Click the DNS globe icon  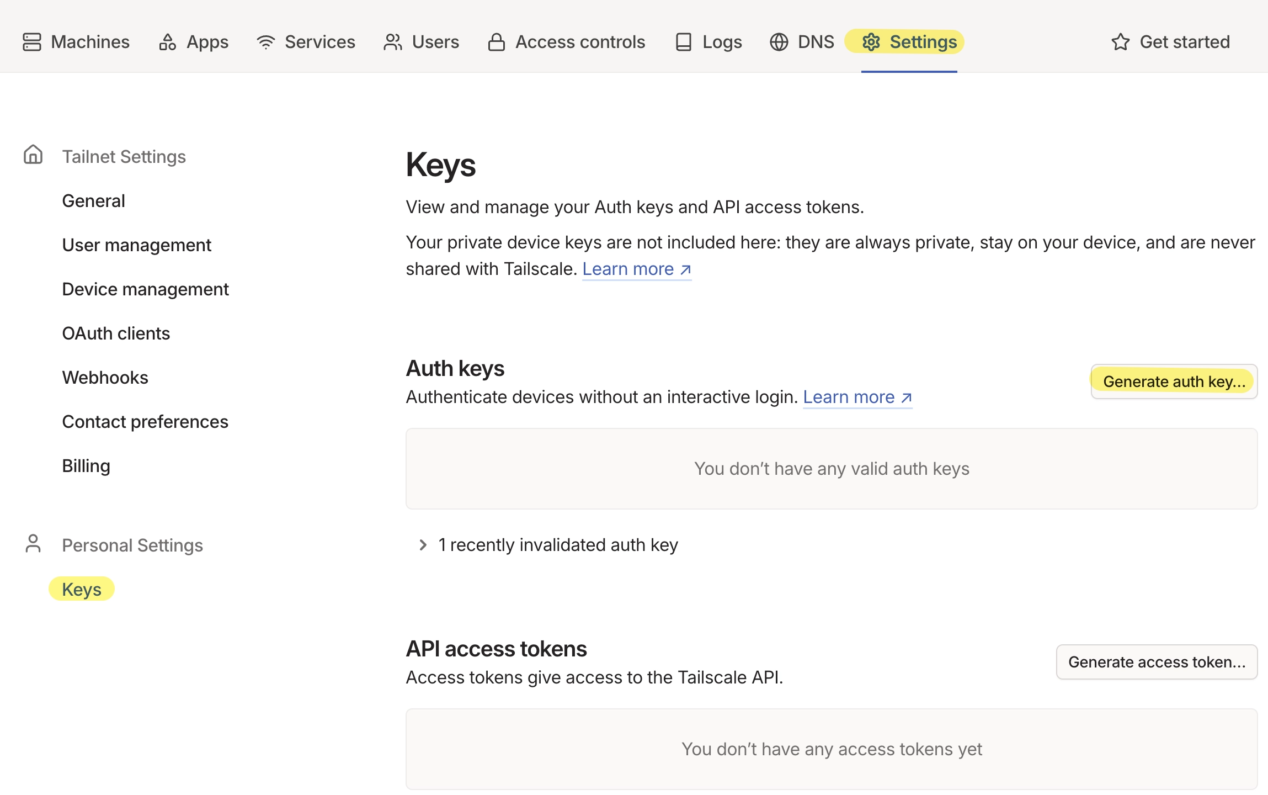(x=779, y=42)
